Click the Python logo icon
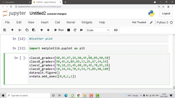The image size is (175, 98). tap(151, 14)
